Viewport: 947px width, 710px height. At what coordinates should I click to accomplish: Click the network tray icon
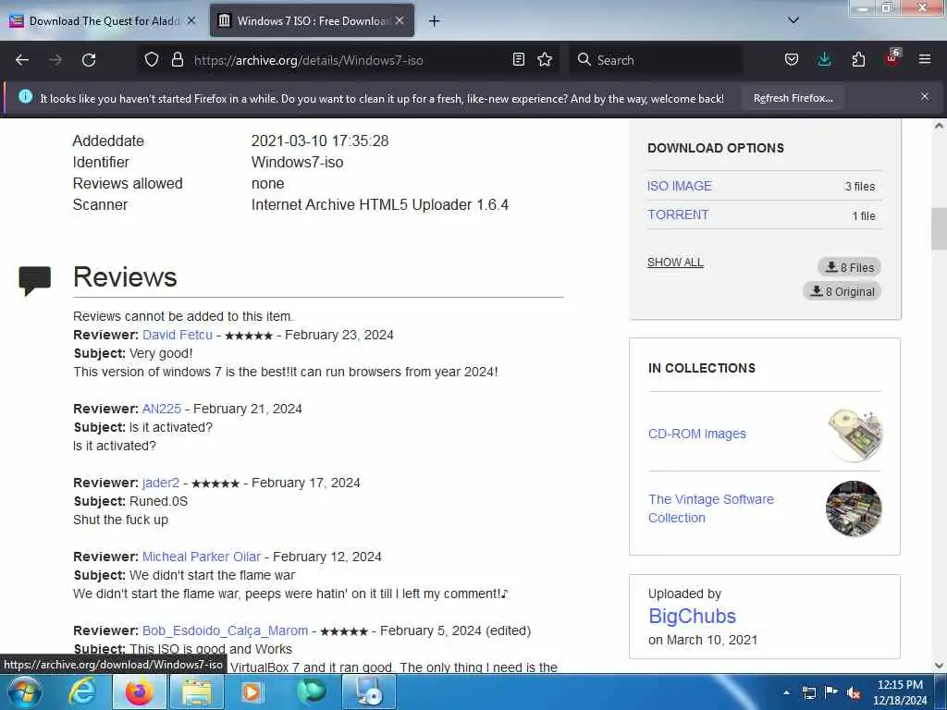click(x=808, y=692)
